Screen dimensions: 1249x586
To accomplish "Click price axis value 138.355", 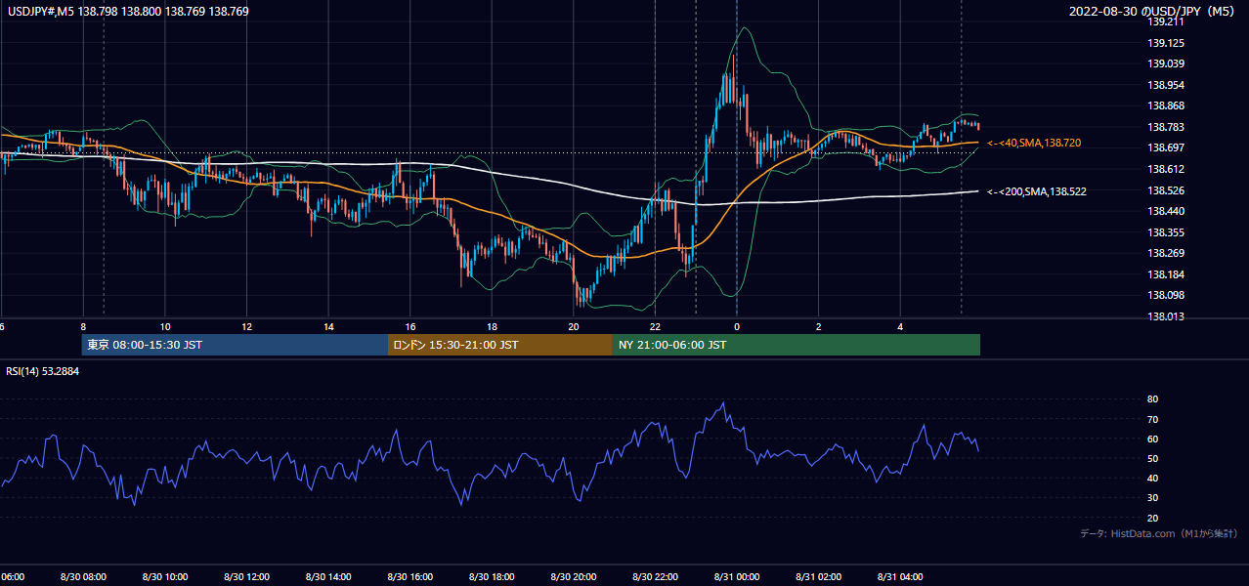I will click(x=1165, y=232).
